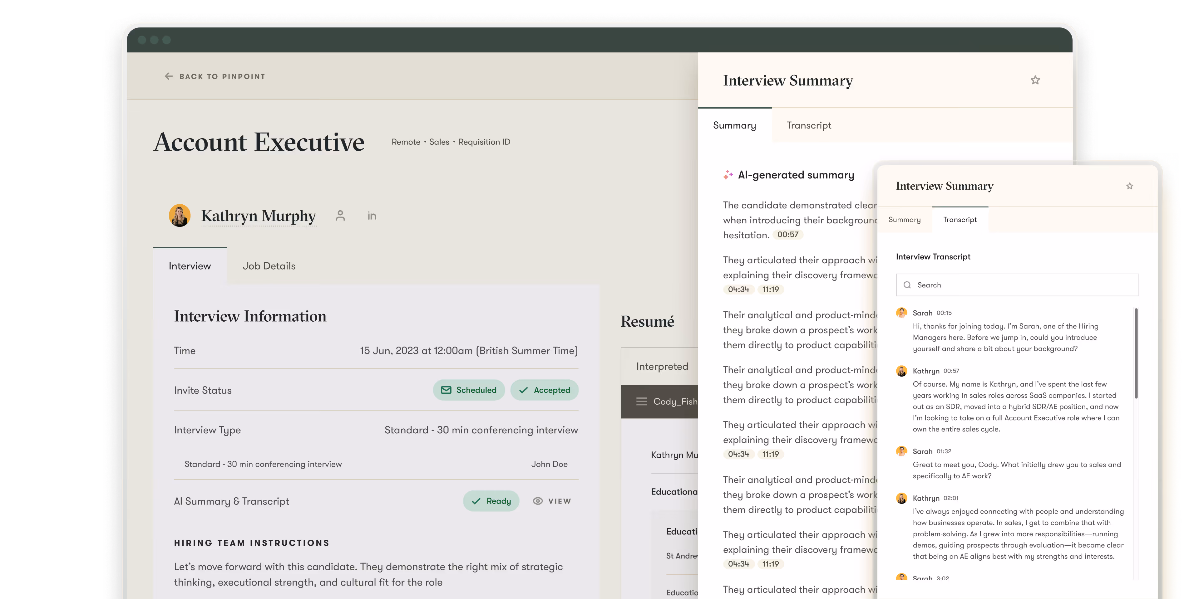Click the eye icon next to VIEW

pyautogui.click(x=538, y=501)
